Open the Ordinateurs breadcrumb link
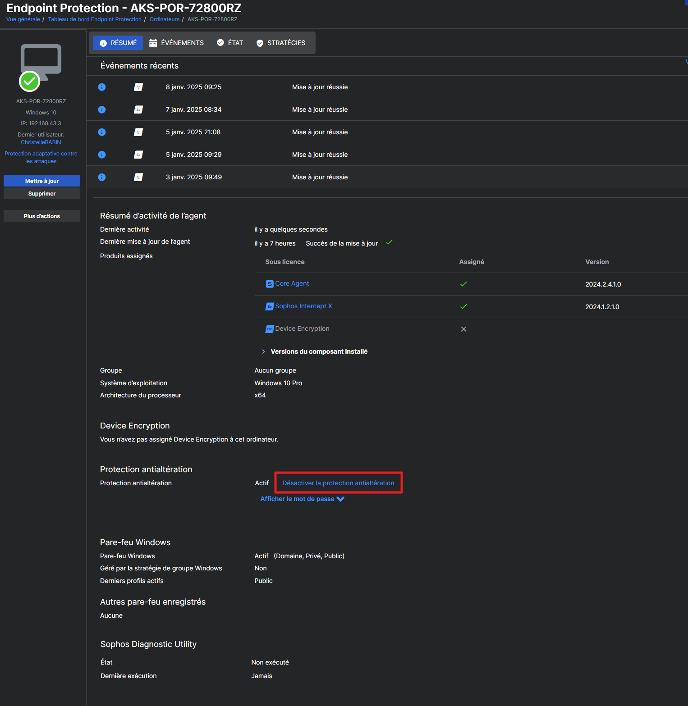 coord(165,19)
